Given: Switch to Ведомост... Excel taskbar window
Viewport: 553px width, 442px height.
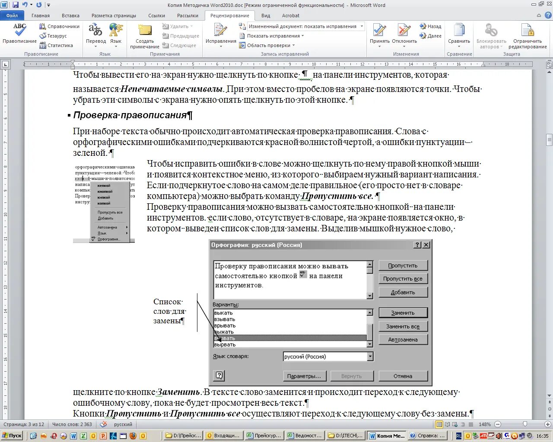Looking at the screenshot, I should (x=305, y=436).
